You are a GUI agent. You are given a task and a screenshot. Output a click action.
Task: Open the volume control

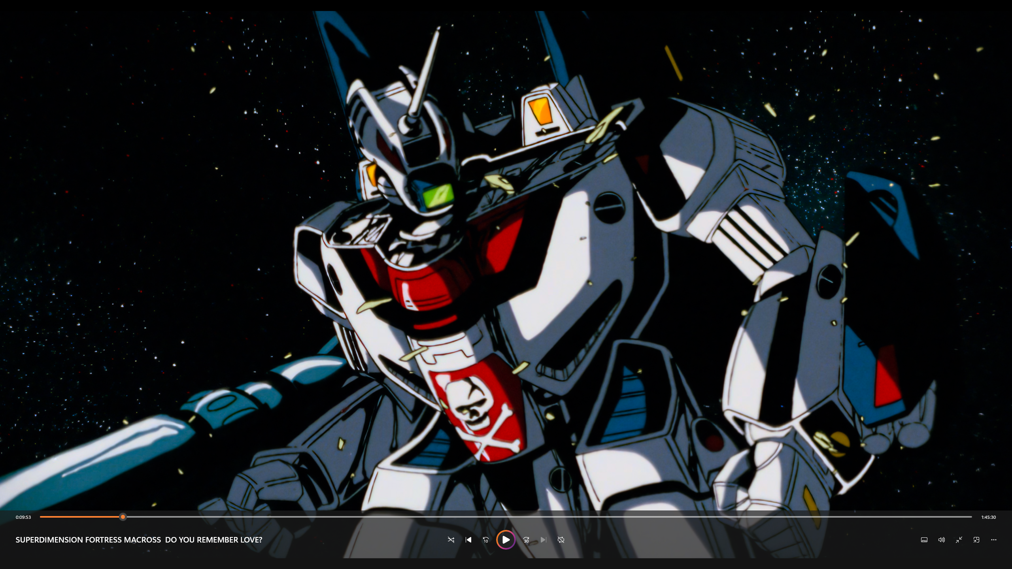point(942,540)
